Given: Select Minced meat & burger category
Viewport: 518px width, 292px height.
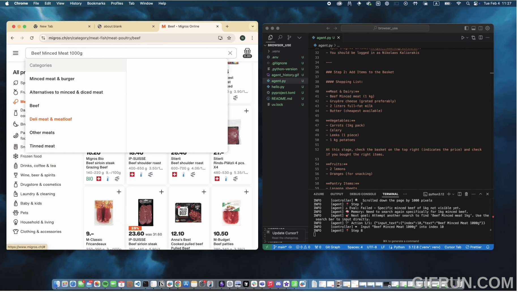Looking at the screenshot, I should 52,79.
